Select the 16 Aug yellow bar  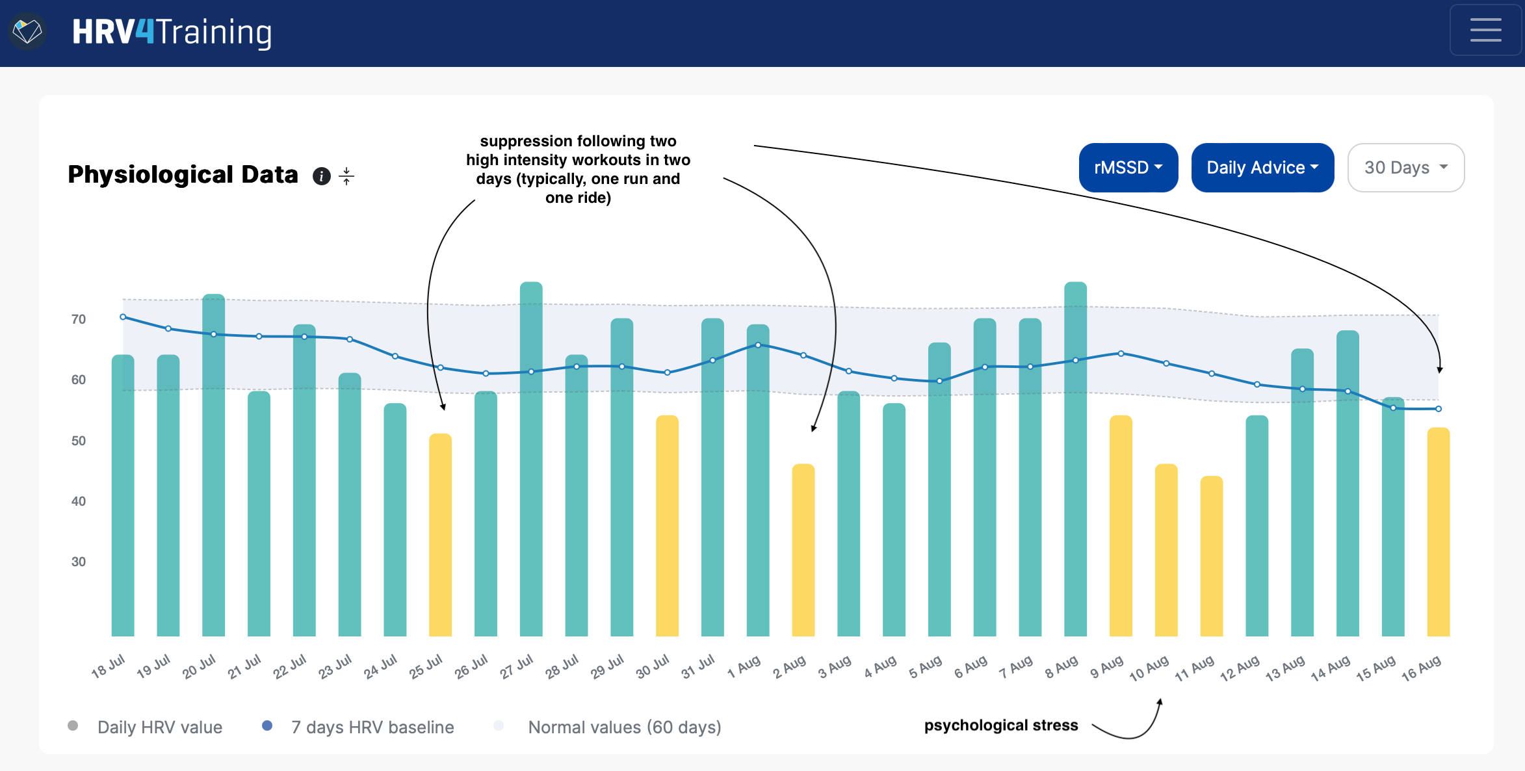tap(1438, 531)
